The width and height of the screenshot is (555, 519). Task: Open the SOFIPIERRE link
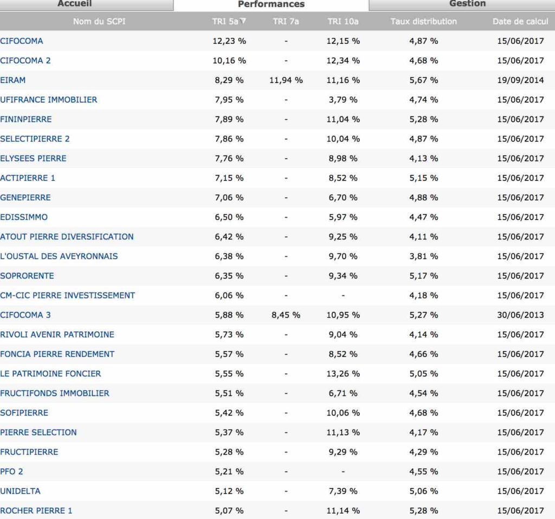click(24, 413)
